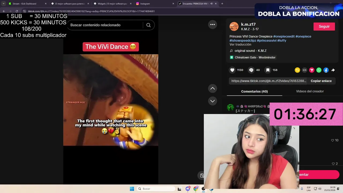This screenshot has height=193, width=343.
Task: Open Chrome from the taskbar
Action: 196,189
